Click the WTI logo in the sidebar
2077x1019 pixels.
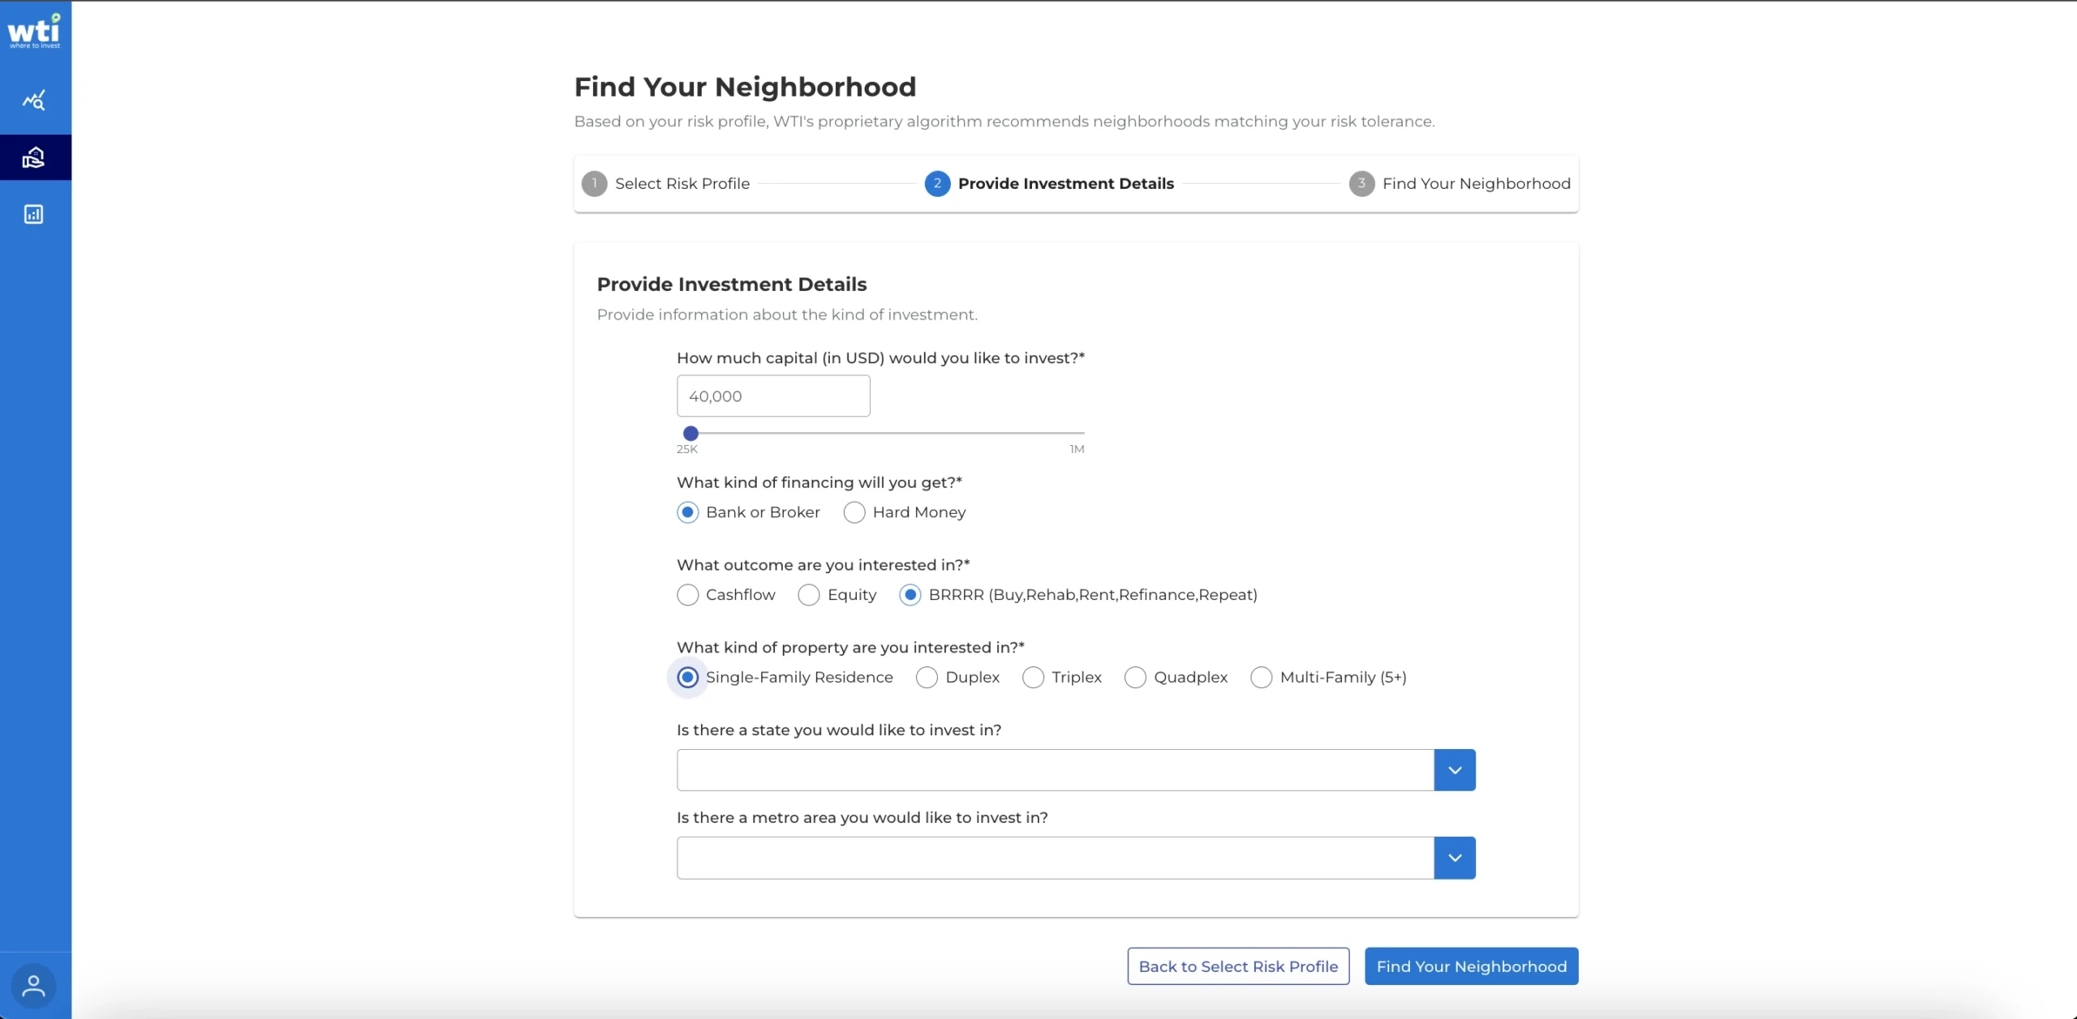pyautogui.click(x=34, y=31)
